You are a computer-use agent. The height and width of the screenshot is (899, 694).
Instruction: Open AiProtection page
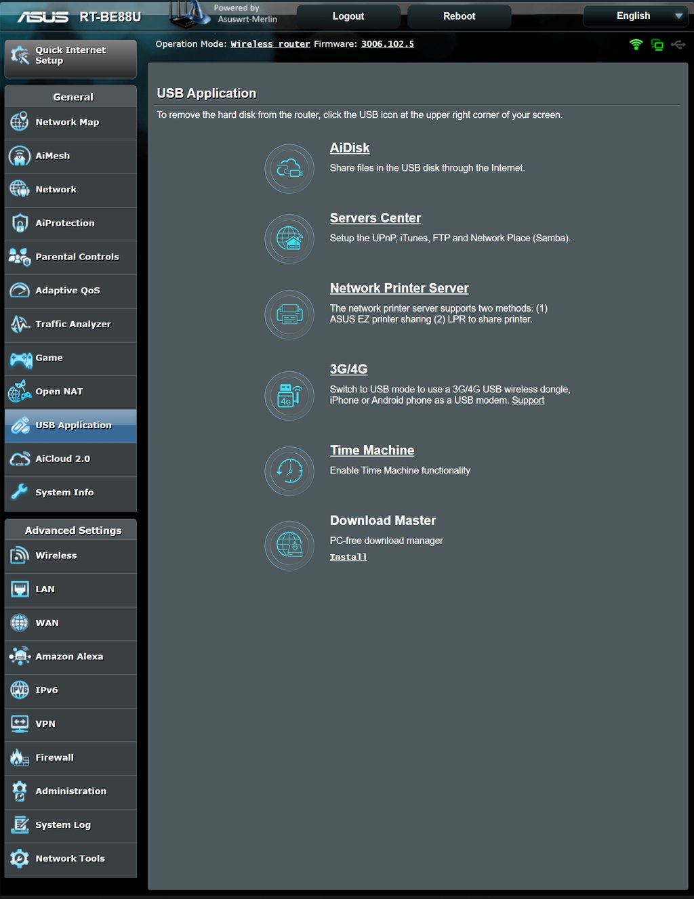[70, 224]
